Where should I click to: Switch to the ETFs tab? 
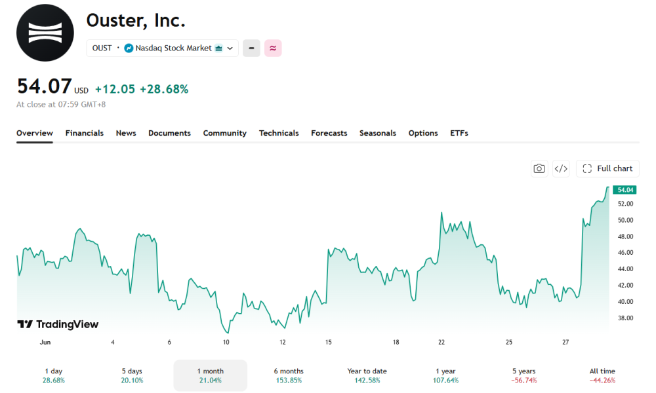tap(459, 133)
